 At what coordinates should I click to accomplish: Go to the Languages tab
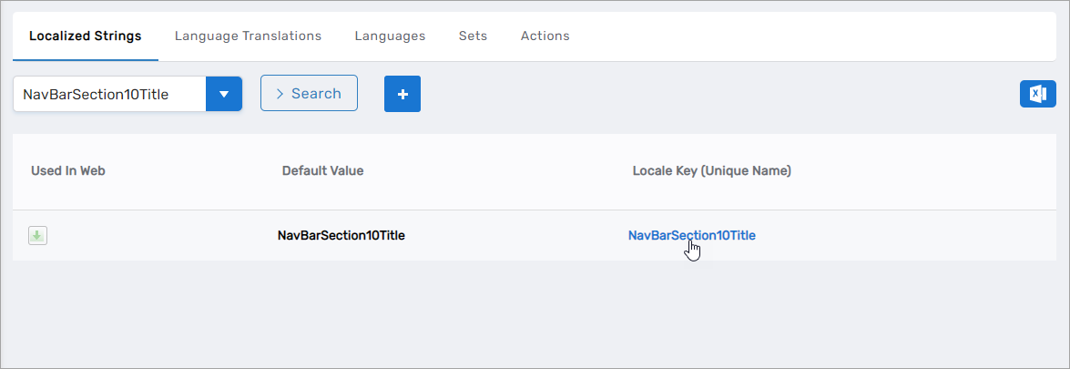(x=390, y=36)
